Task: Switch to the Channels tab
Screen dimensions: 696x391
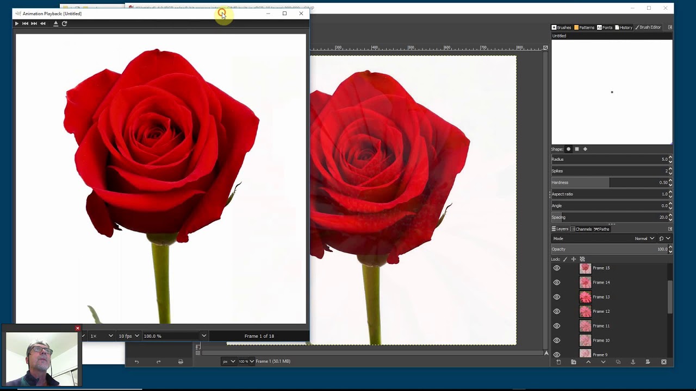Action: pos(581,229)
